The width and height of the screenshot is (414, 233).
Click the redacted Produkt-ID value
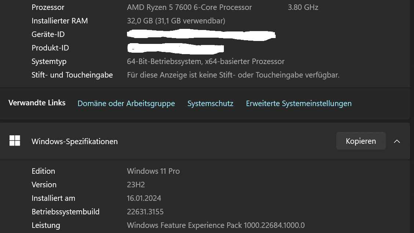click(175, 48)
